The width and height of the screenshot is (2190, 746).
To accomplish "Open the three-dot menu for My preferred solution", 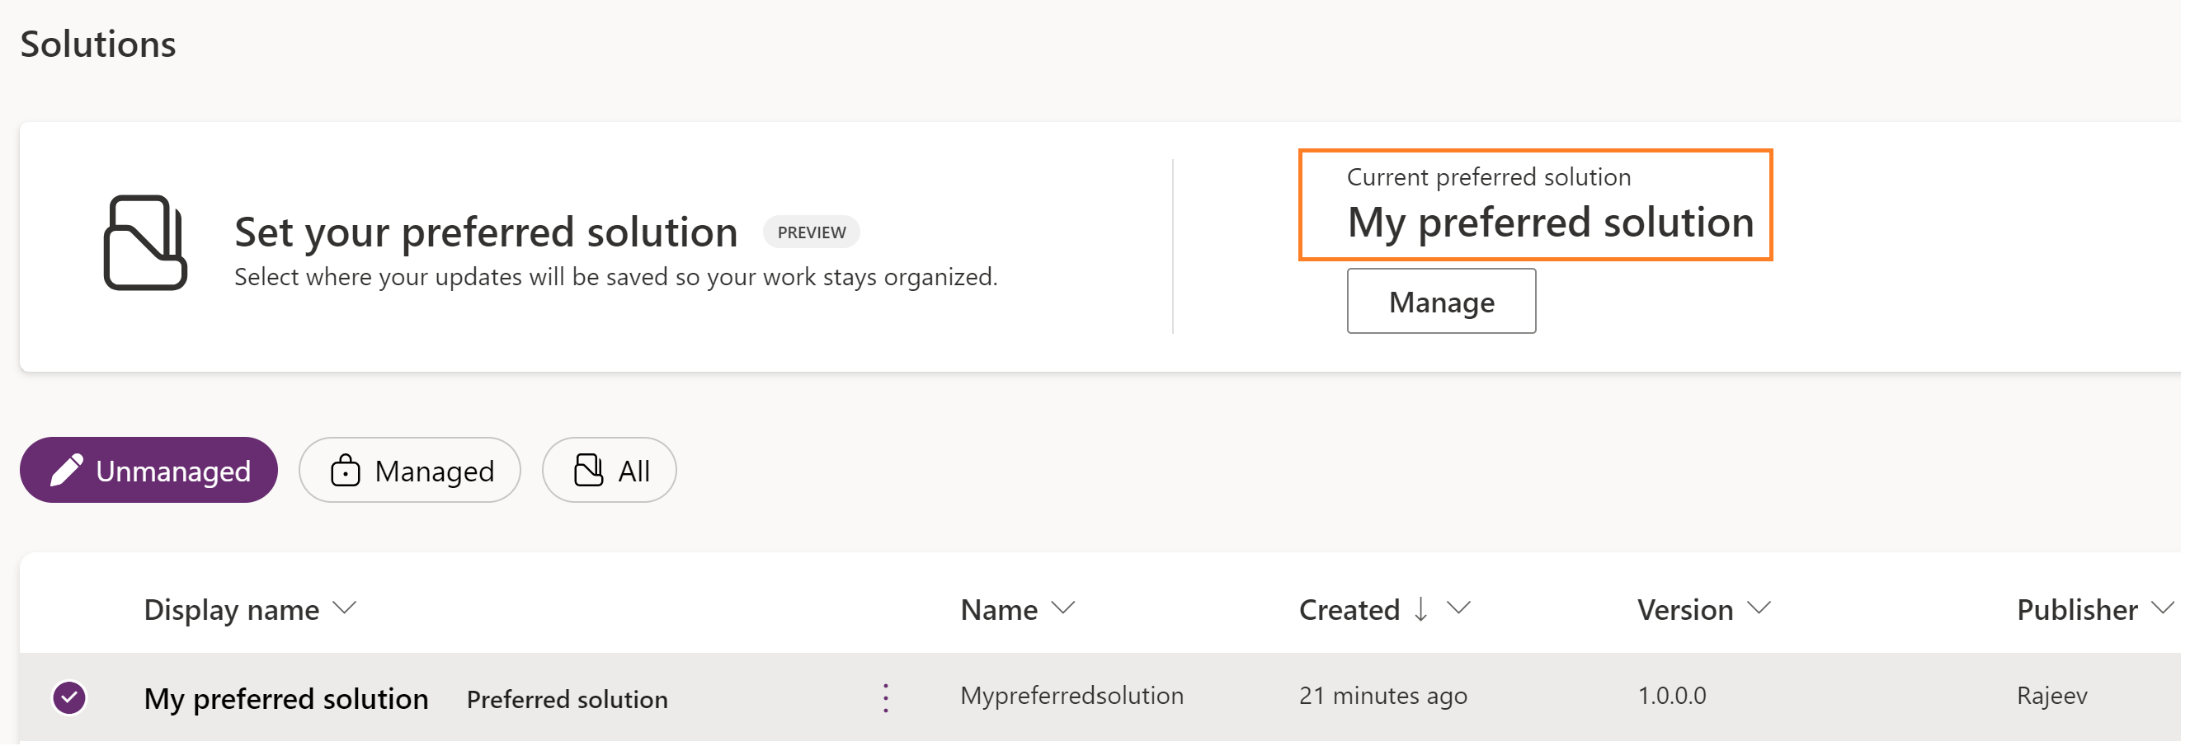I will (x=885, y=698).
